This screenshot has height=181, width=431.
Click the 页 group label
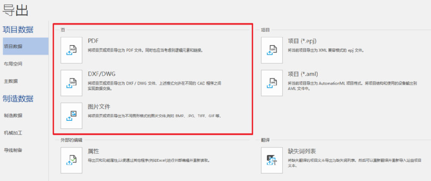click(62, 30)
